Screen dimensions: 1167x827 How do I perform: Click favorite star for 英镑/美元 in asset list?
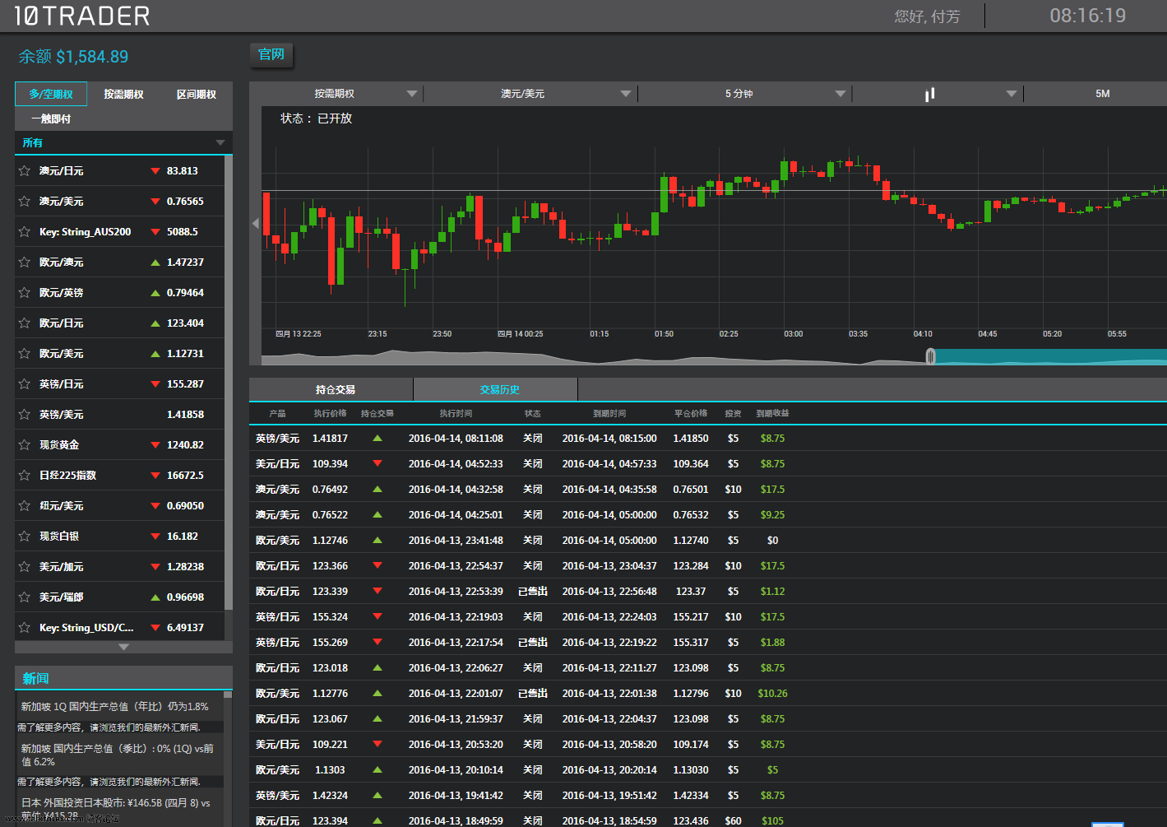[x=25, y=415]
